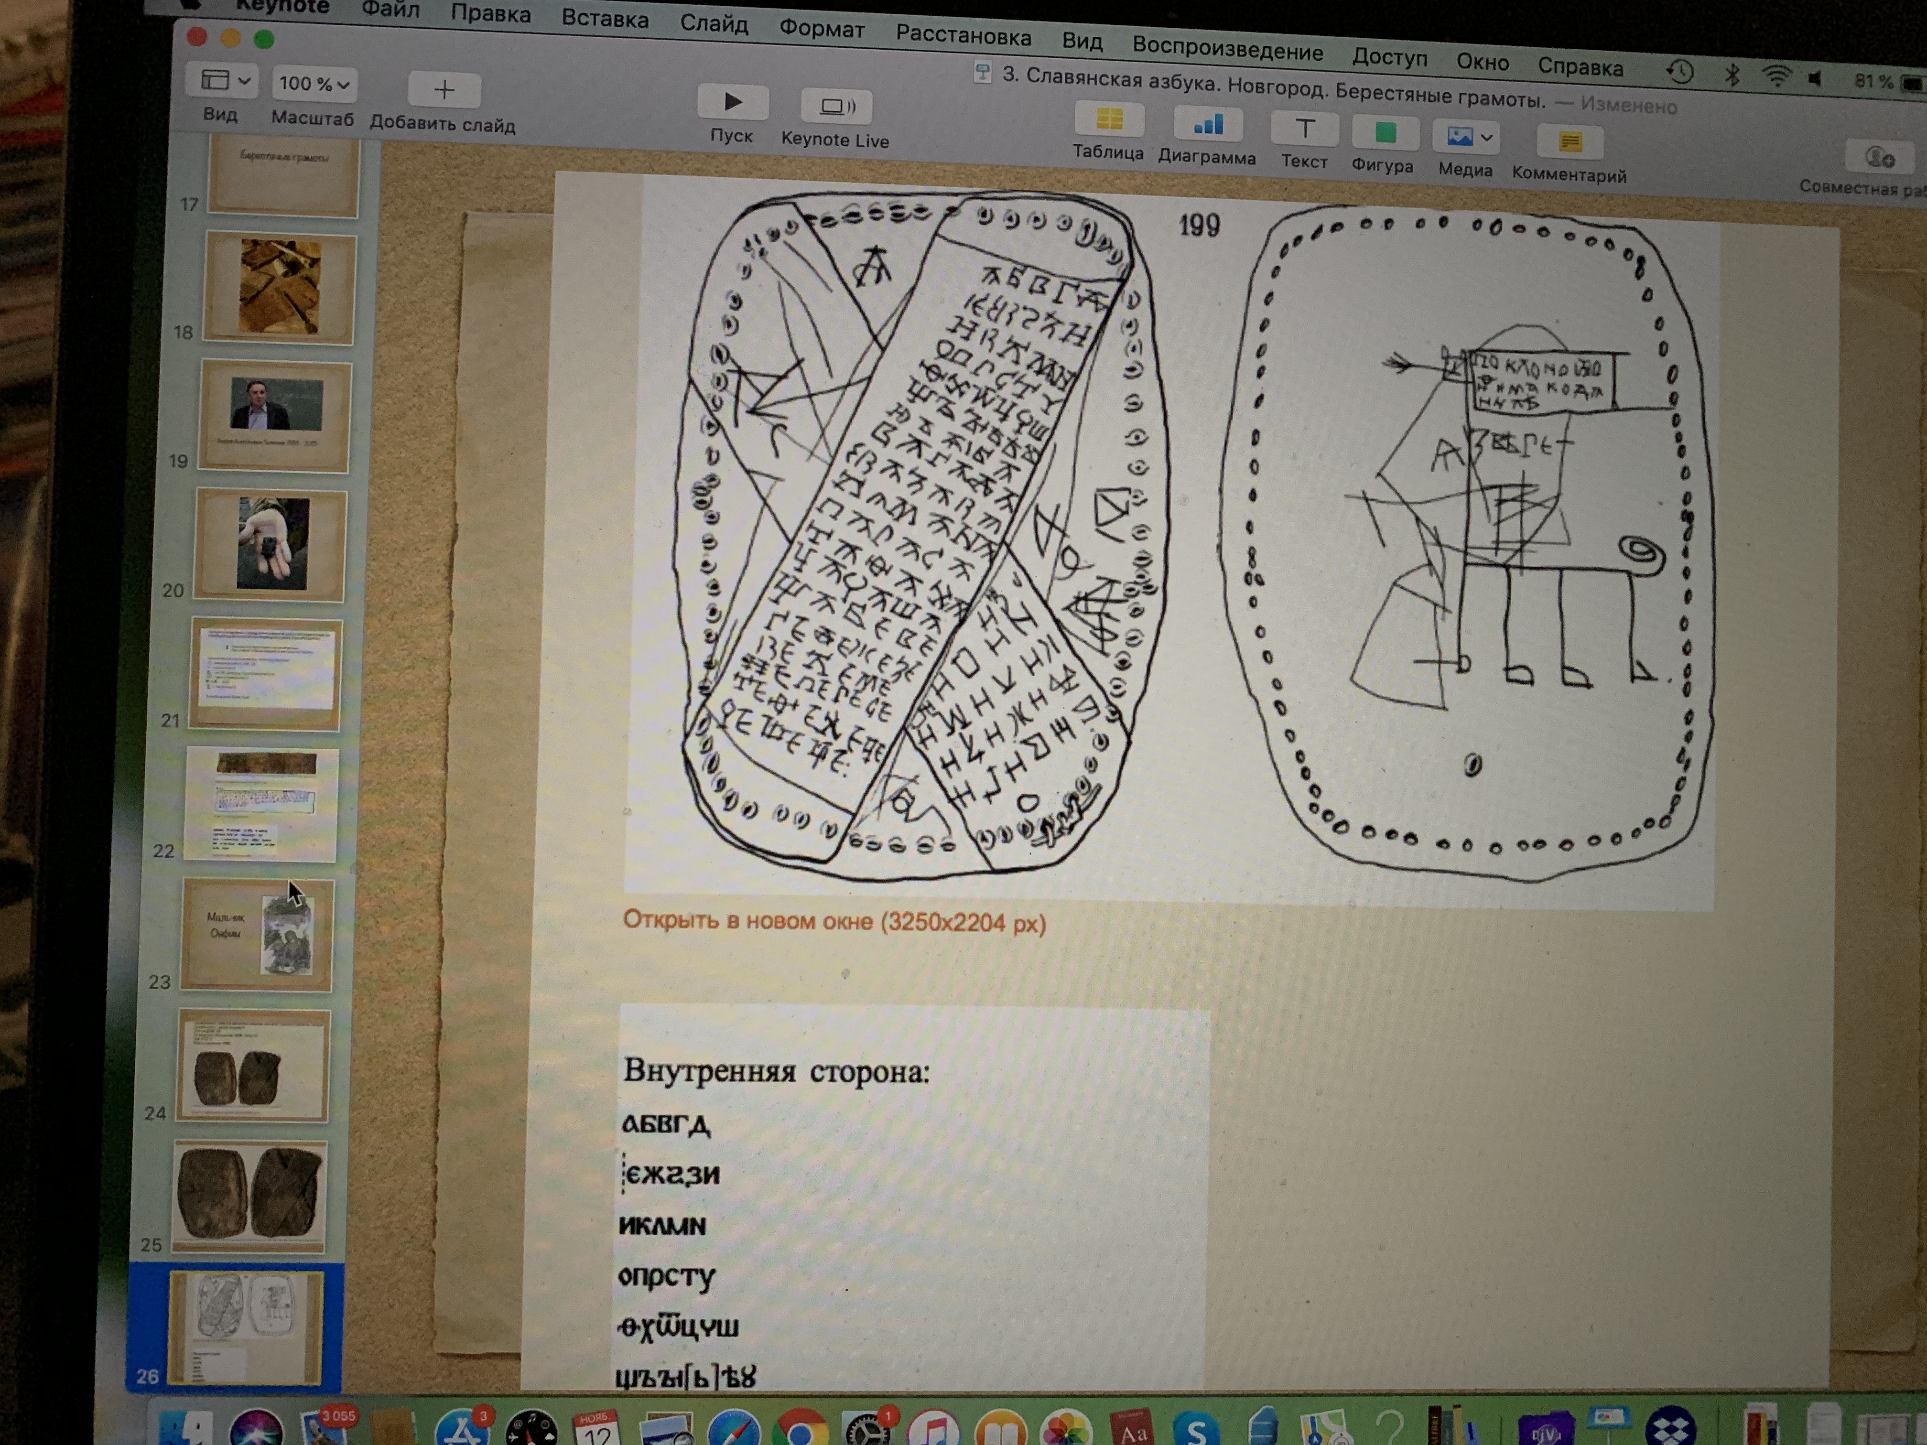
Task: Select slide 23 thumbnail
Action: pyautogui.click(x=256, y=935)
